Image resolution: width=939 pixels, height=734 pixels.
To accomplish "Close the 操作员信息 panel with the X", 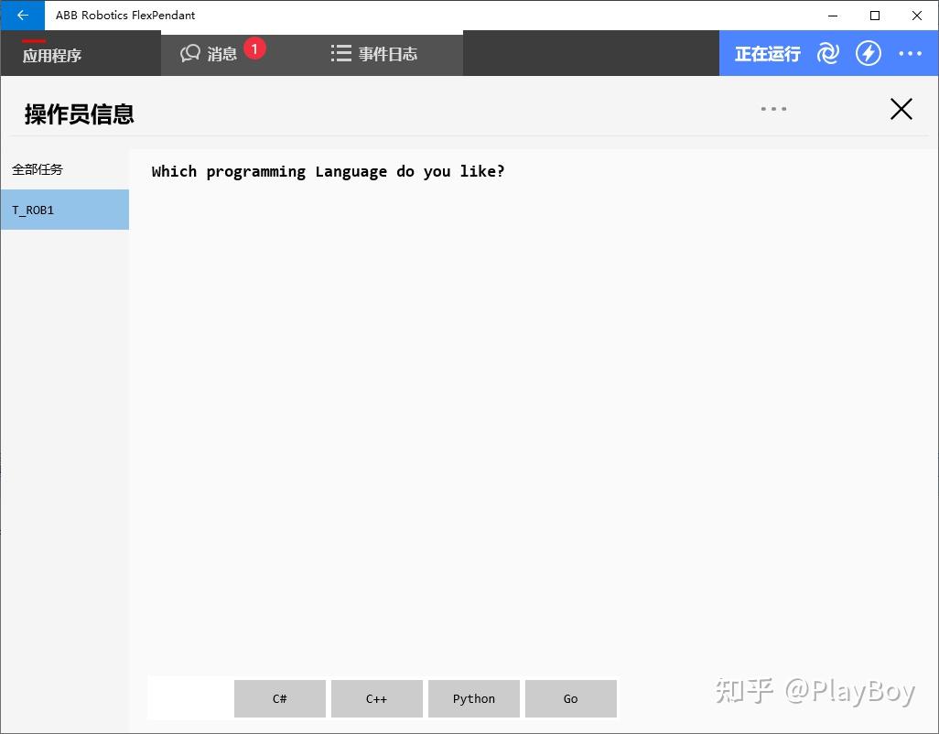I will click(x=901, y=108).
